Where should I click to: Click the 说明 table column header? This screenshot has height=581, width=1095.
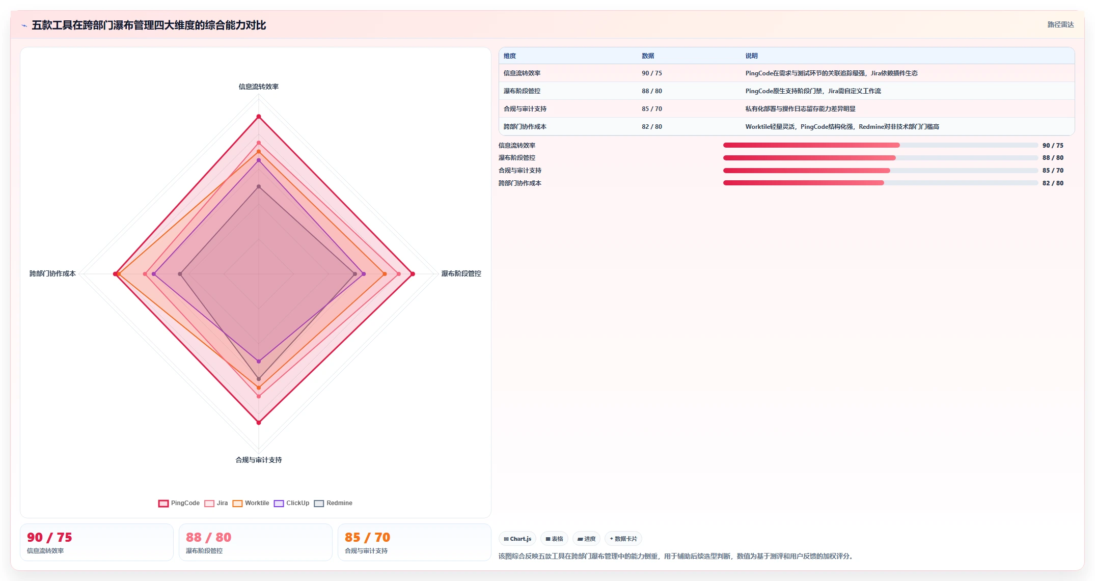coord(752,56)
